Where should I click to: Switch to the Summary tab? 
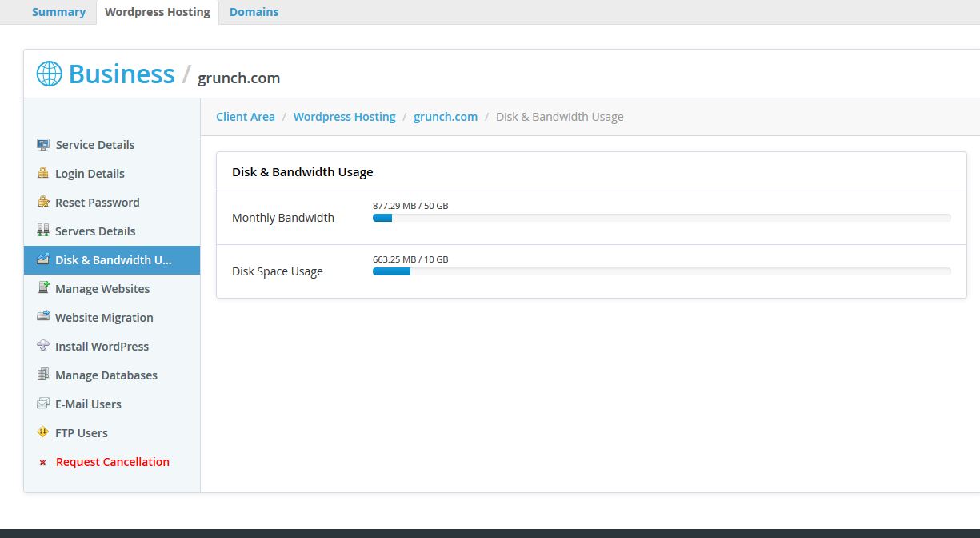pyautogui.click(x=58, y=12)
